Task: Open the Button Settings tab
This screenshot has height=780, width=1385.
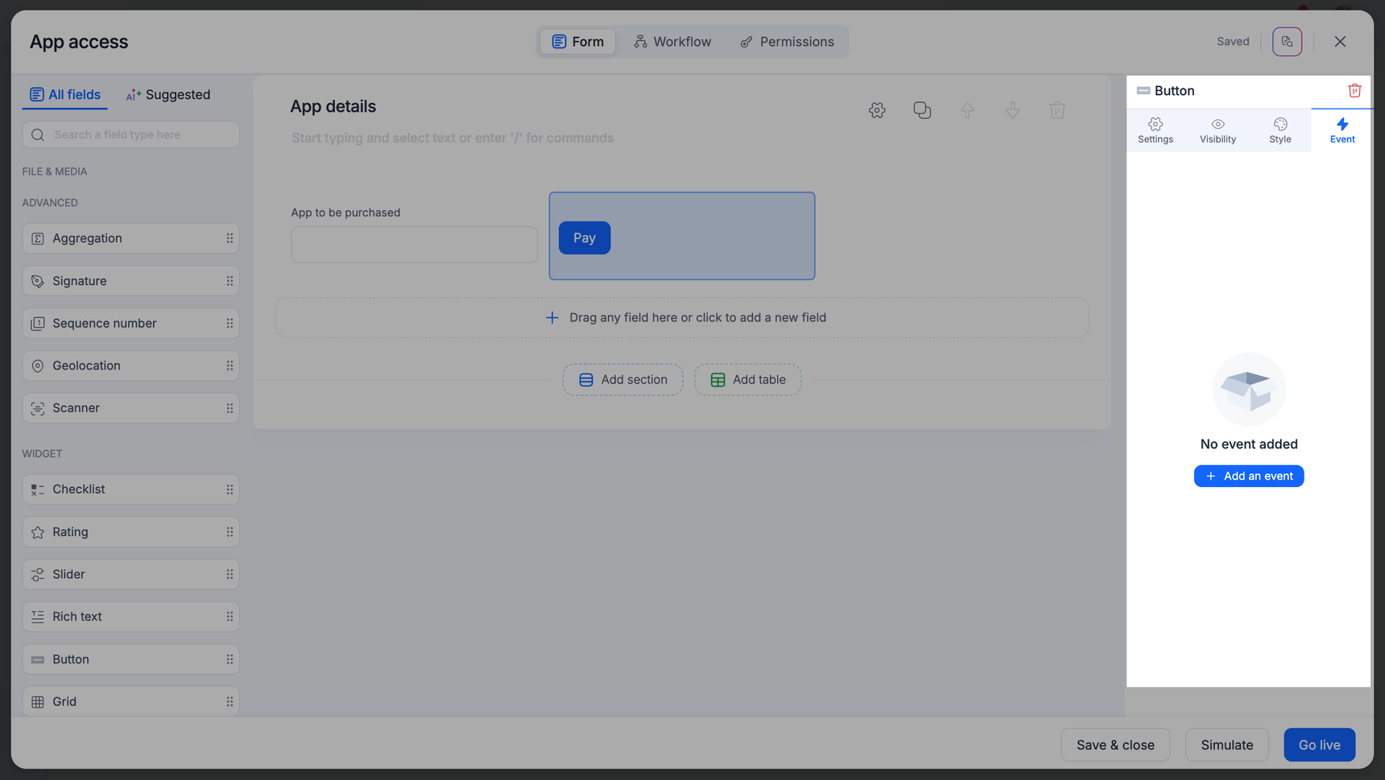Action: point(1156,130)
